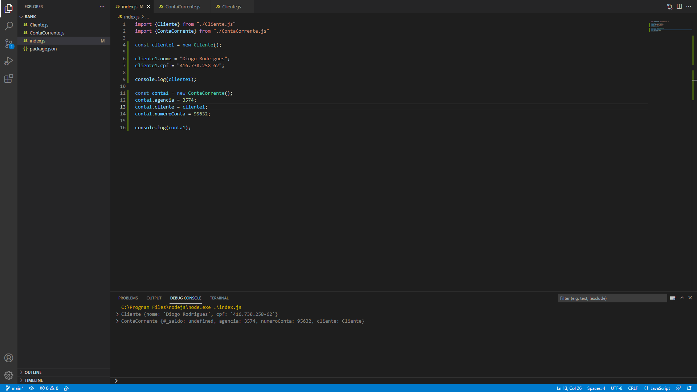Switch to the PROBLEMS panel tab
697x392 pixels.
[128, 298]
